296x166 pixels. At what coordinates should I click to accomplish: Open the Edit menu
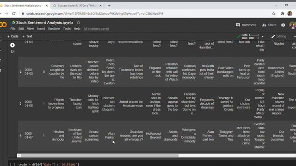point(21,29)
